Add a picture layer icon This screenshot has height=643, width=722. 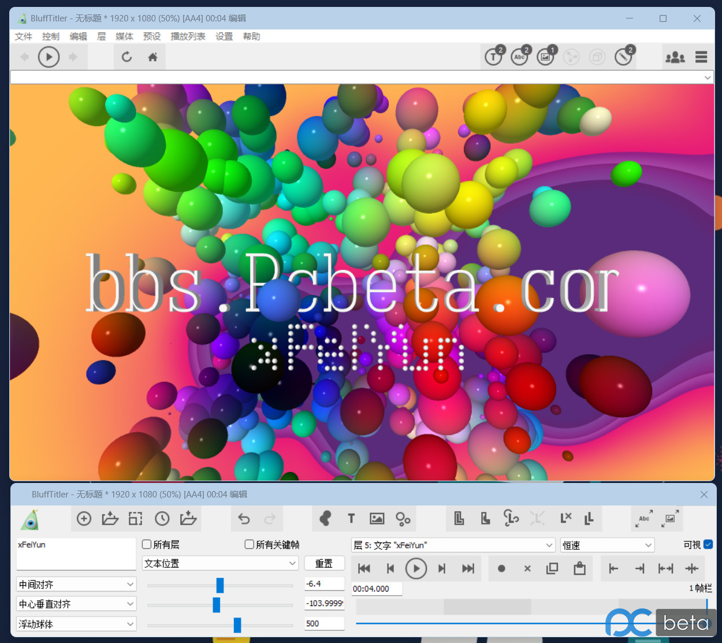pyautogui.click(x=377, y=519)
